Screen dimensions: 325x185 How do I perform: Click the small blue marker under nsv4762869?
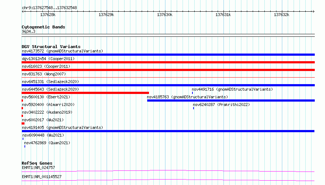click(25, 146)
